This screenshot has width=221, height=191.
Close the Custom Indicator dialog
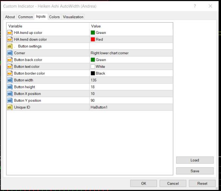point(210,6)
